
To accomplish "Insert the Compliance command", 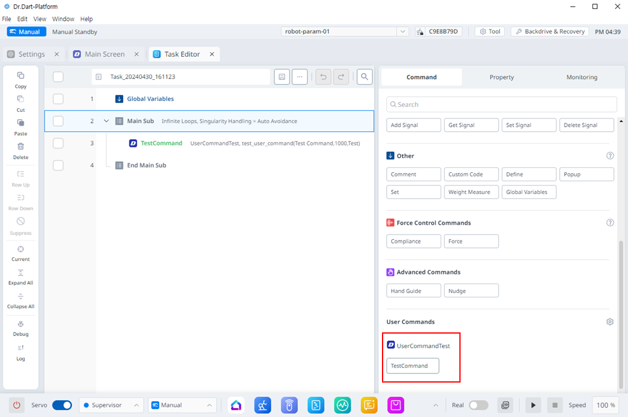I will click(413, 241).
